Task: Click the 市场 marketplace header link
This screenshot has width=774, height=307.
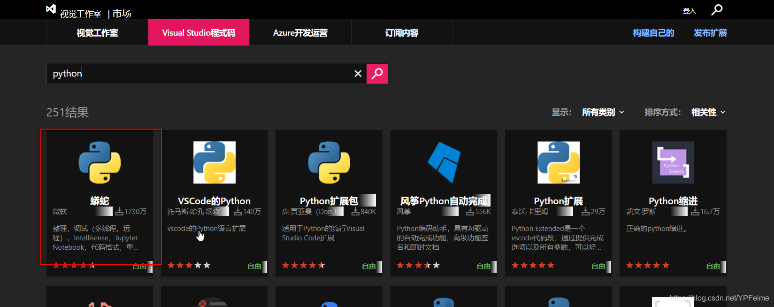Action: coord(122,14)
